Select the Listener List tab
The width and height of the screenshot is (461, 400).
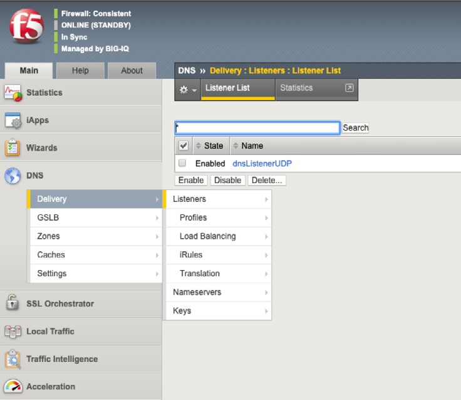click(238, 89)
